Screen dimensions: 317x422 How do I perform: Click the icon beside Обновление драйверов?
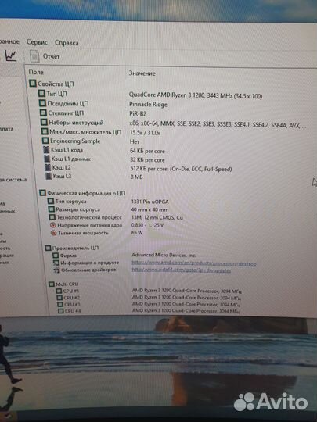point(56,270)
